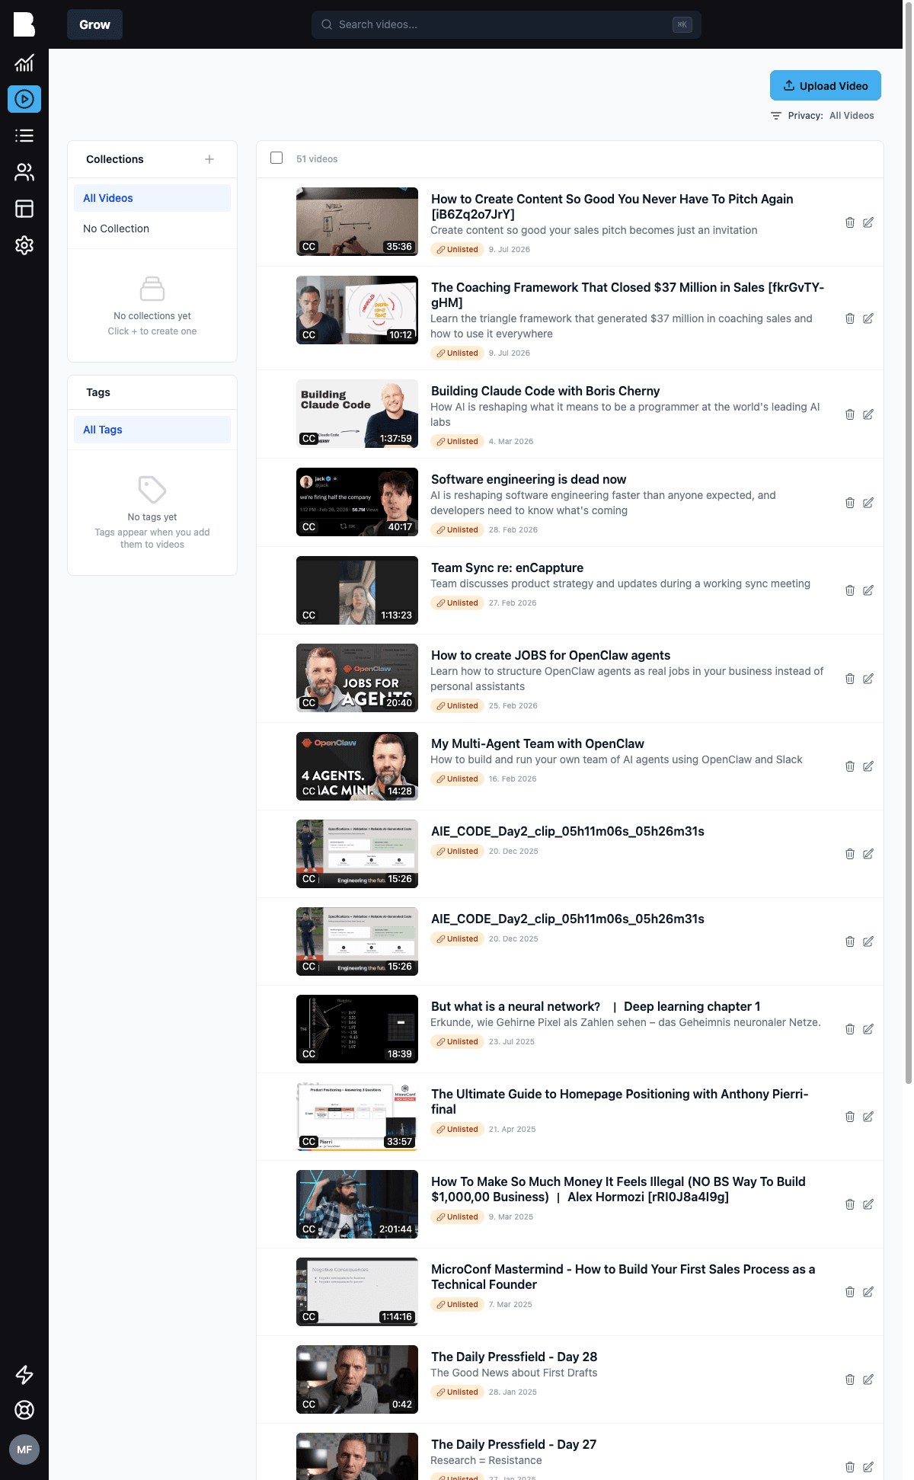Image resolution: width=914 pixels, height=1480 pixels.
Task: Open MicroConf Mastermind video title
Action: [x=623, y=1277]
